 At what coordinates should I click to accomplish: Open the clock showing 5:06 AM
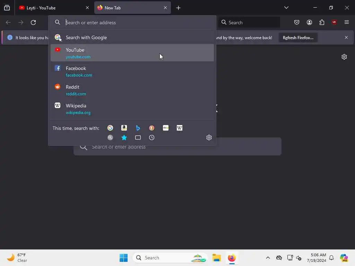click(317, 258)
